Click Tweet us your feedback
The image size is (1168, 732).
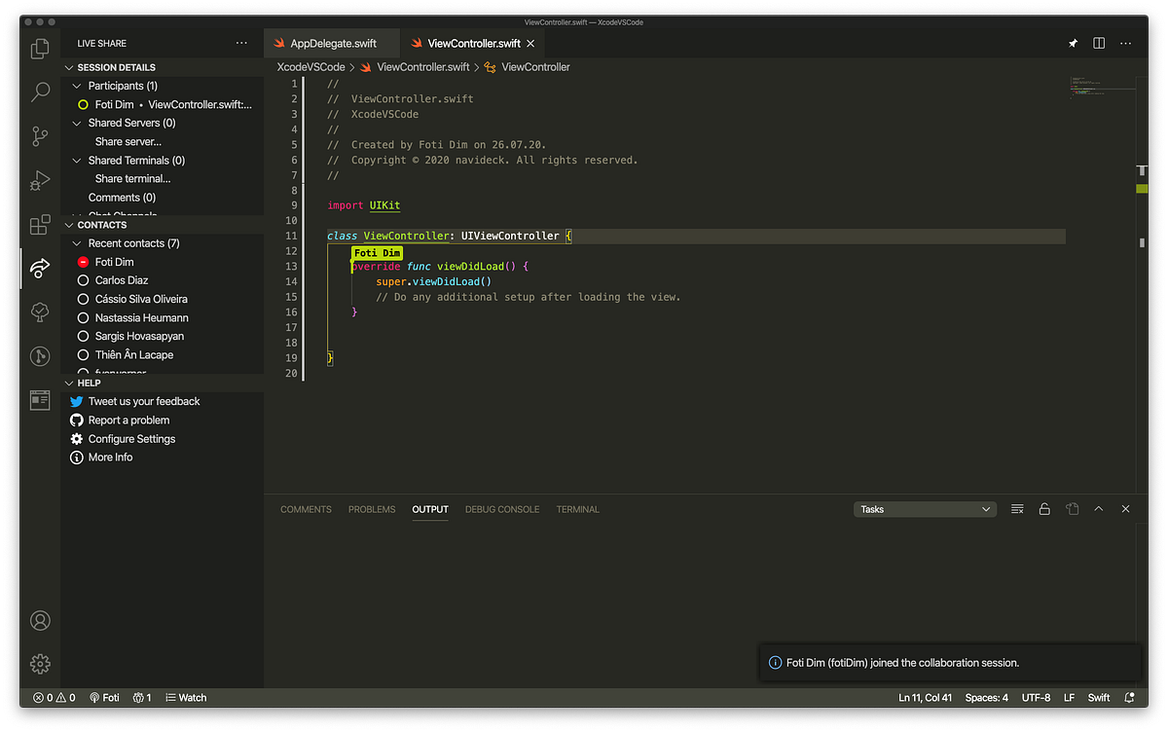coord(142,401)
